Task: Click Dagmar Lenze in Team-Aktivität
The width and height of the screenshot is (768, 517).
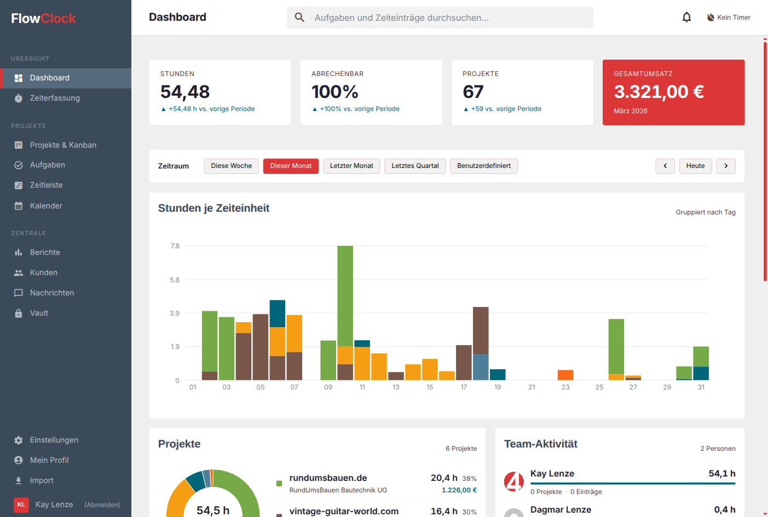Action: click(561, 510)
